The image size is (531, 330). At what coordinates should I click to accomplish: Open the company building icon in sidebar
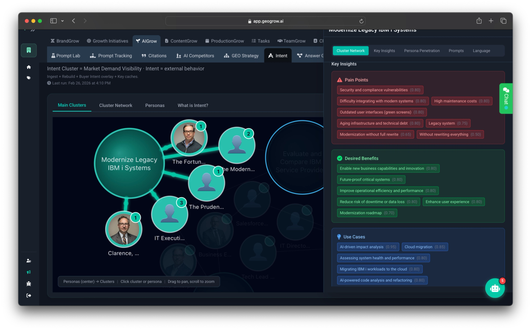tap(29, 50)
